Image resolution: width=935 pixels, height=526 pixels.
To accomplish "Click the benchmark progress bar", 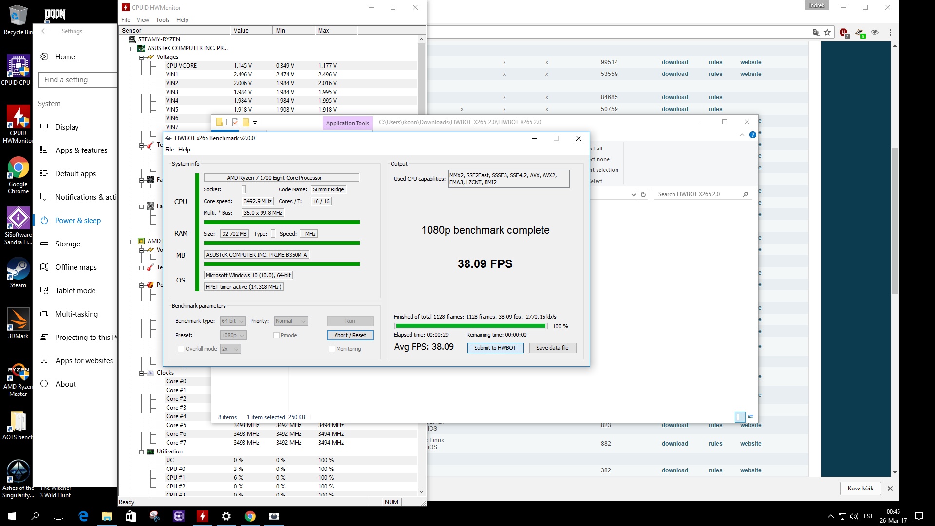I will [471, 326].
